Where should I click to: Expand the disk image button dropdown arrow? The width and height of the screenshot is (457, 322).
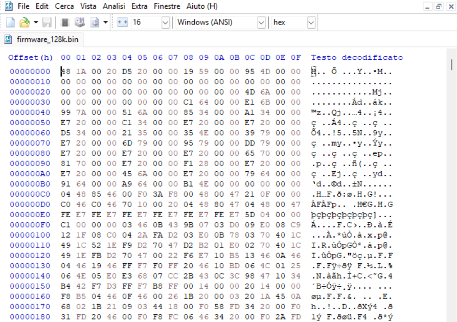(105, 22)
